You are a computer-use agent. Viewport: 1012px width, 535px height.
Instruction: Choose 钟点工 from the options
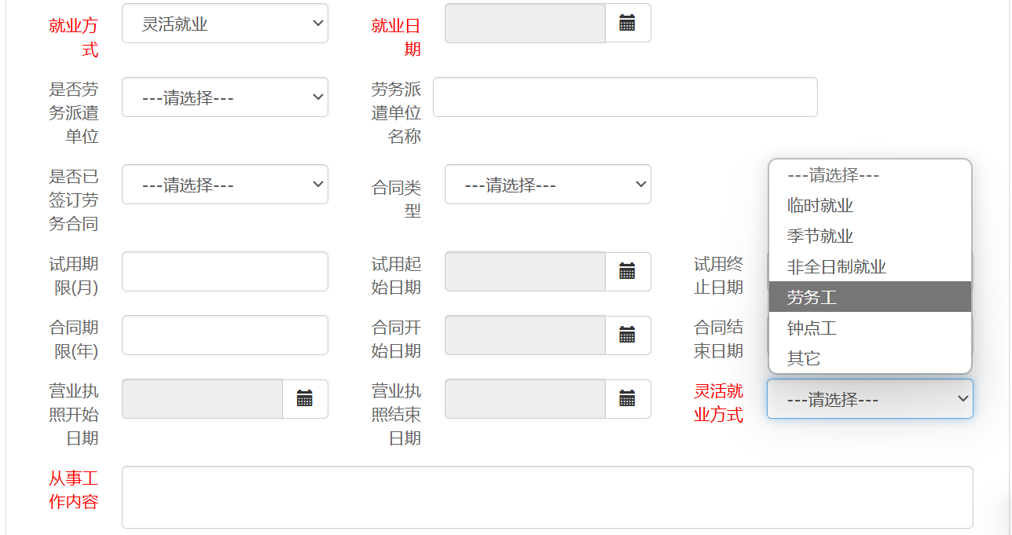click(x=812, y=328)
